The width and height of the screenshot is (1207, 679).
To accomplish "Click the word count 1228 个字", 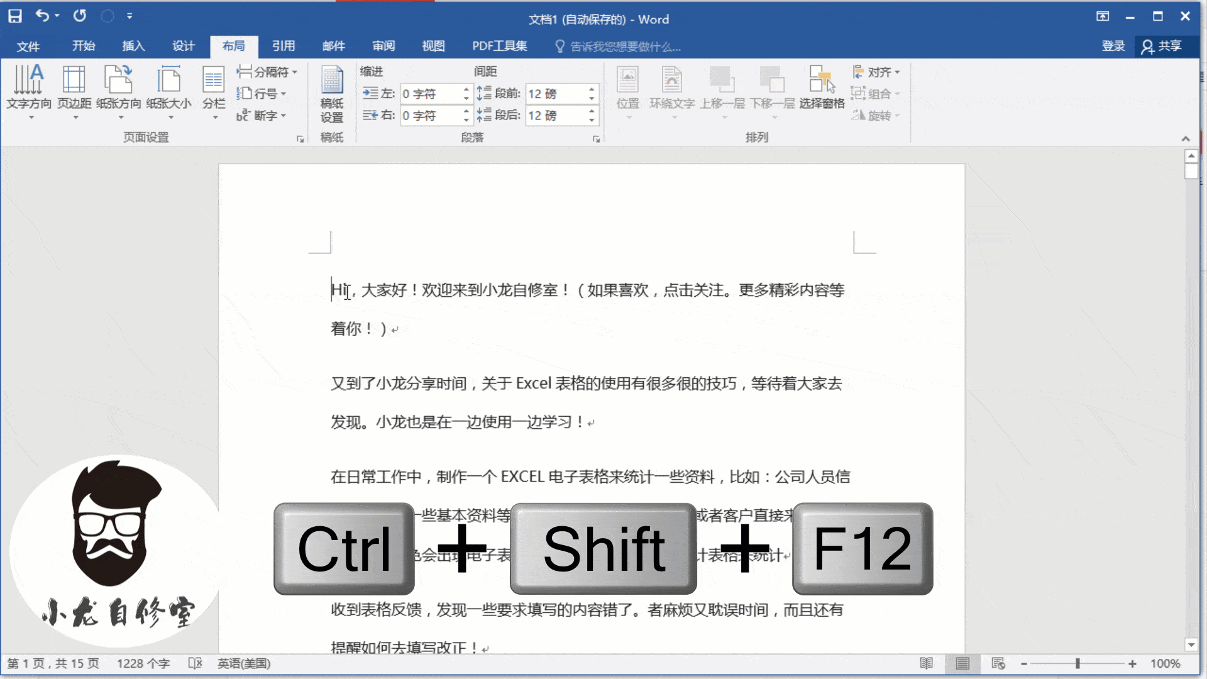I will pyautogui.click(x=143, y=664).
